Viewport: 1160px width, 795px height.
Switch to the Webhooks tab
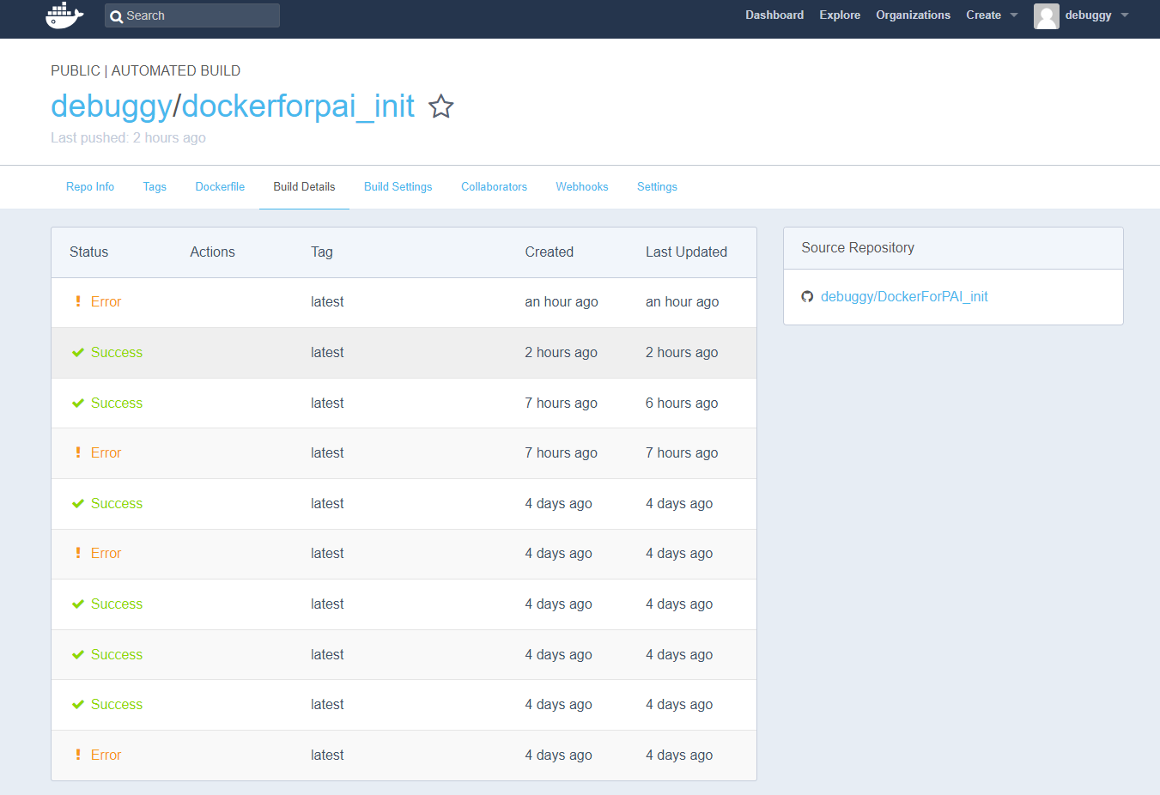pyautogui.click(x=581, y=186)
